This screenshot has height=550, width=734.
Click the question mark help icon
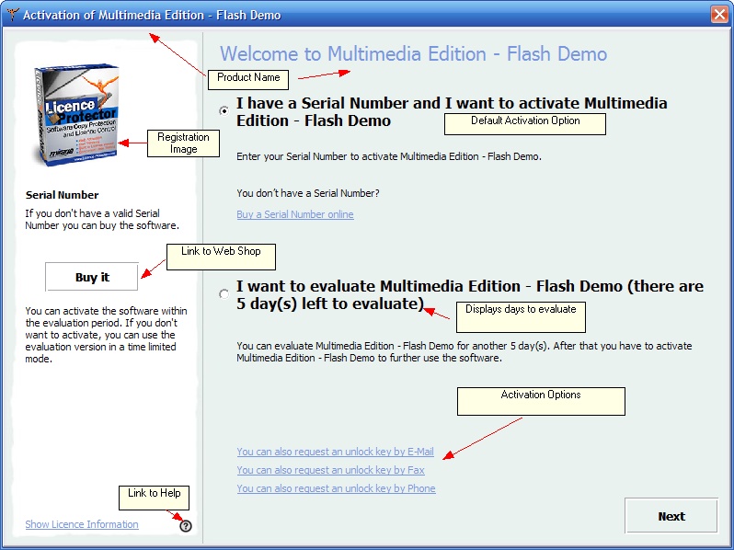pos(186,526)
